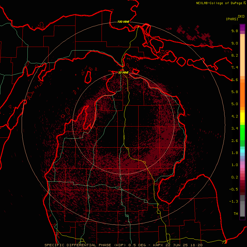Click the bright green band of the color bar

coord(242,133)
